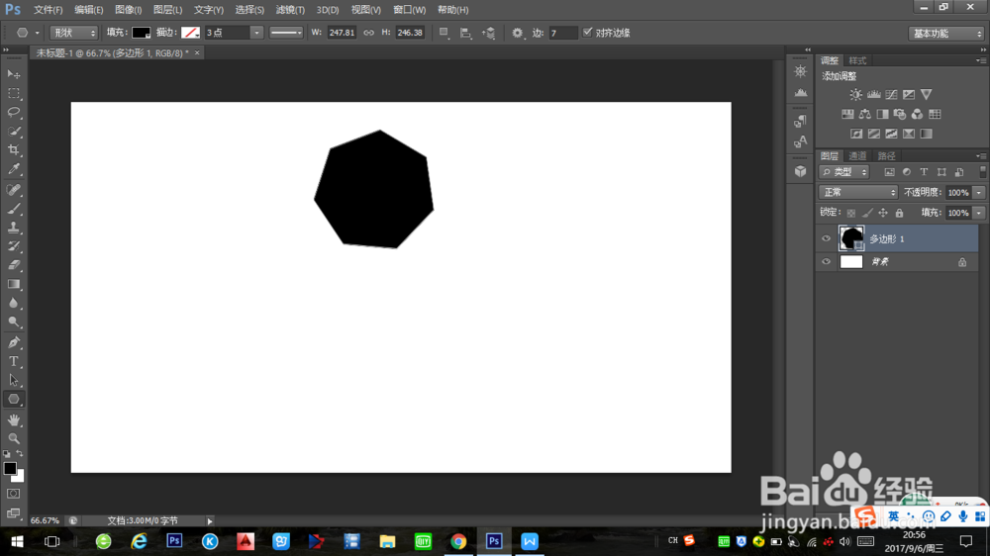Select the Move tool

[13, 74]
